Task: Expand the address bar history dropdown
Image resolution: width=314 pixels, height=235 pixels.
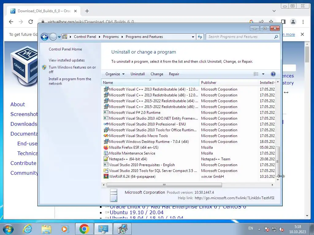Action: tap(193, 37)
